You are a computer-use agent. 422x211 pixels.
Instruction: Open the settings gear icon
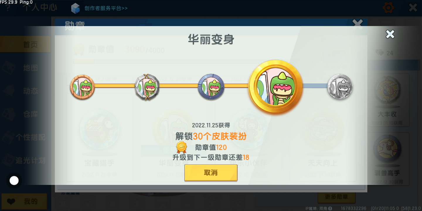tap(388, 7)
